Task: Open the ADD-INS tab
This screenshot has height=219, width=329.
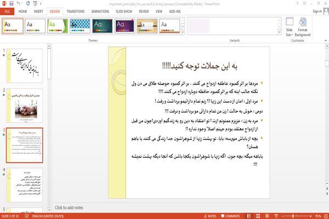Action: (175, 12)
